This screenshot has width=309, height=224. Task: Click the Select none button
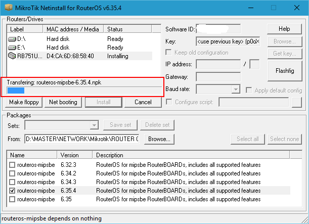pos(285,139)
